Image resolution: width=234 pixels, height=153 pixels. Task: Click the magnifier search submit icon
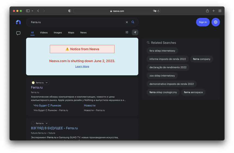click(x=133, y=22)
